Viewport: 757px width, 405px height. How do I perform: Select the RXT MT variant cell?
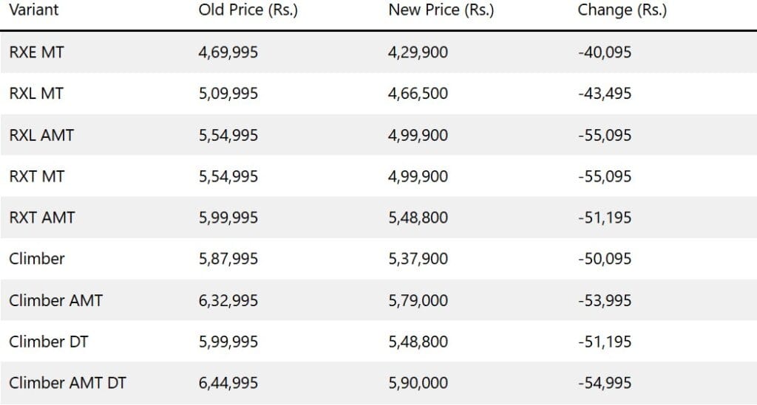tap(37, 176)
